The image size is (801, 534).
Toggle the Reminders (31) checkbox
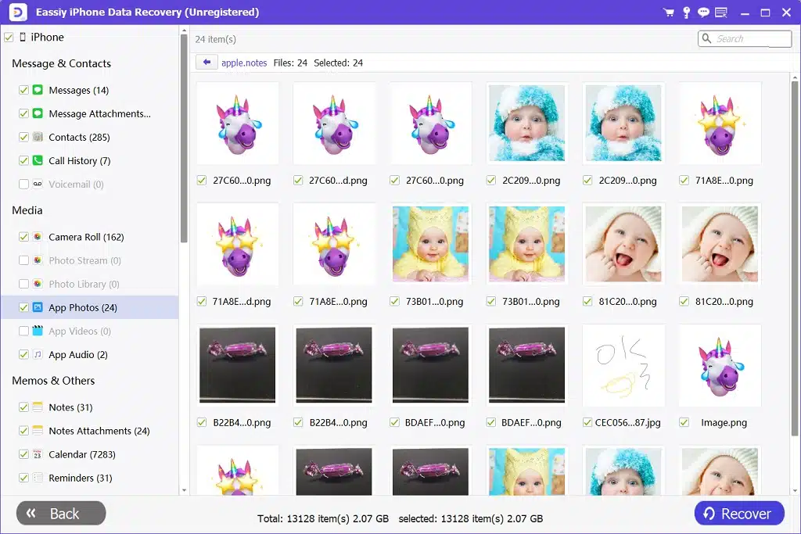[x=23, y=478]
